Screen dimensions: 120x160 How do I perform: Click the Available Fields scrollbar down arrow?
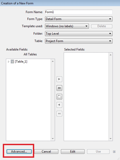pos(53,138)
